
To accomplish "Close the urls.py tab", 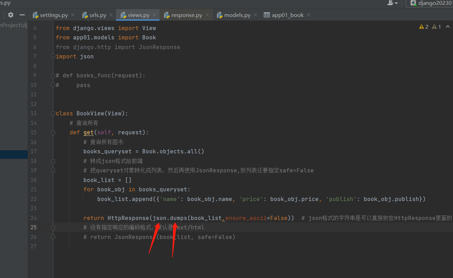I will [x=111, y=15].
